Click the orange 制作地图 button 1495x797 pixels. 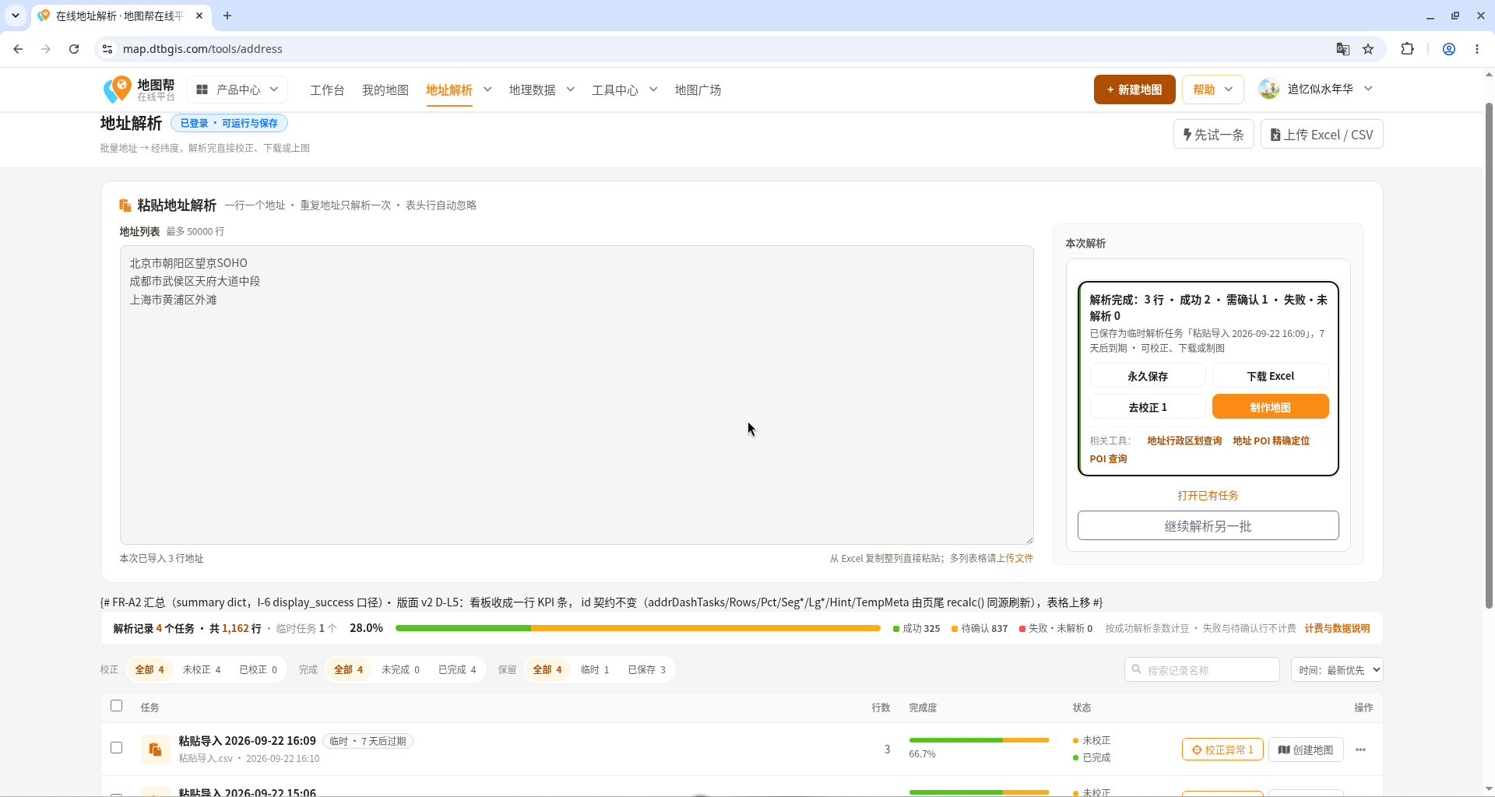tap(1270, 407)
